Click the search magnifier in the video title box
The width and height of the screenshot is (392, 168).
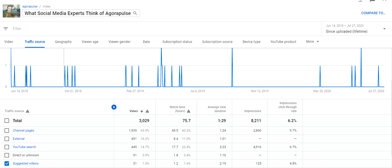(135, 13)
